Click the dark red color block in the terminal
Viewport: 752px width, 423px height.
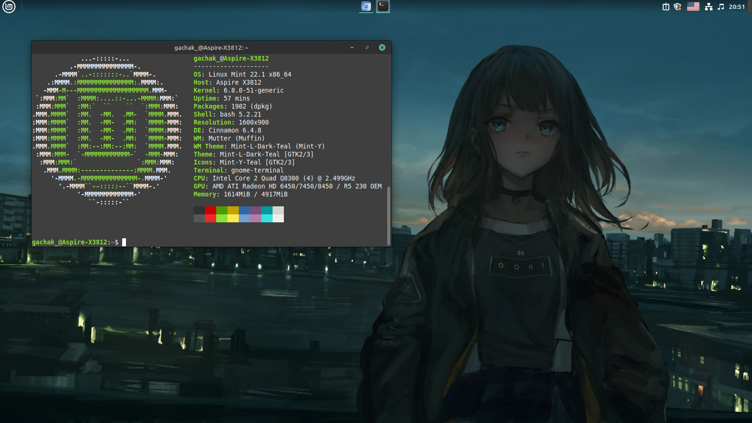pos(211,210)
